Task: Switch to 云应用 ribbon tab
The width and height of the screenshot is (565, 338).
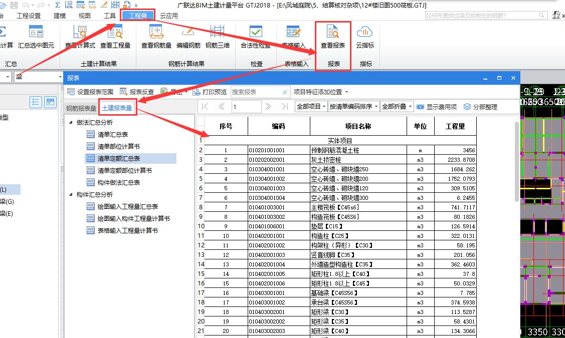Action: click(x=168, y=16)
